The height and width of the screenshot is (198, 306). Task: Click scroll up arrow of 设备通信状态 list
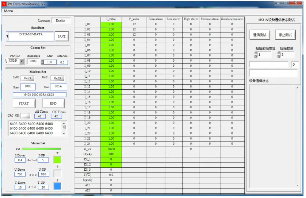297,88
